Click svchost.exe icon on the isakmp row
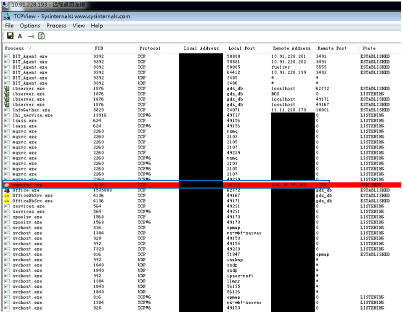The width and height of the screenshot is (403, 315). click(6, 259)
